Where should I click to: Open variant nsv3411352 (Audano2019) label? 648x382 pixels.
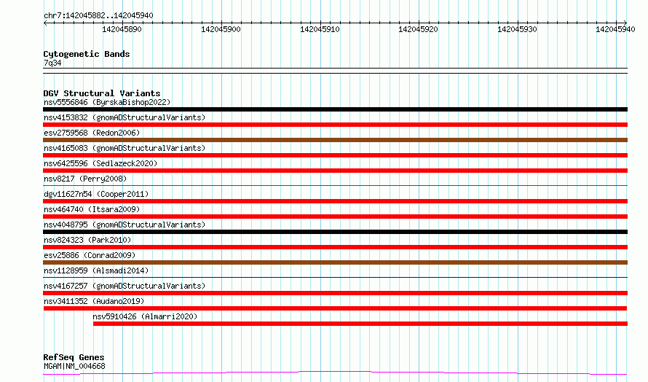(x=94, y=301)
